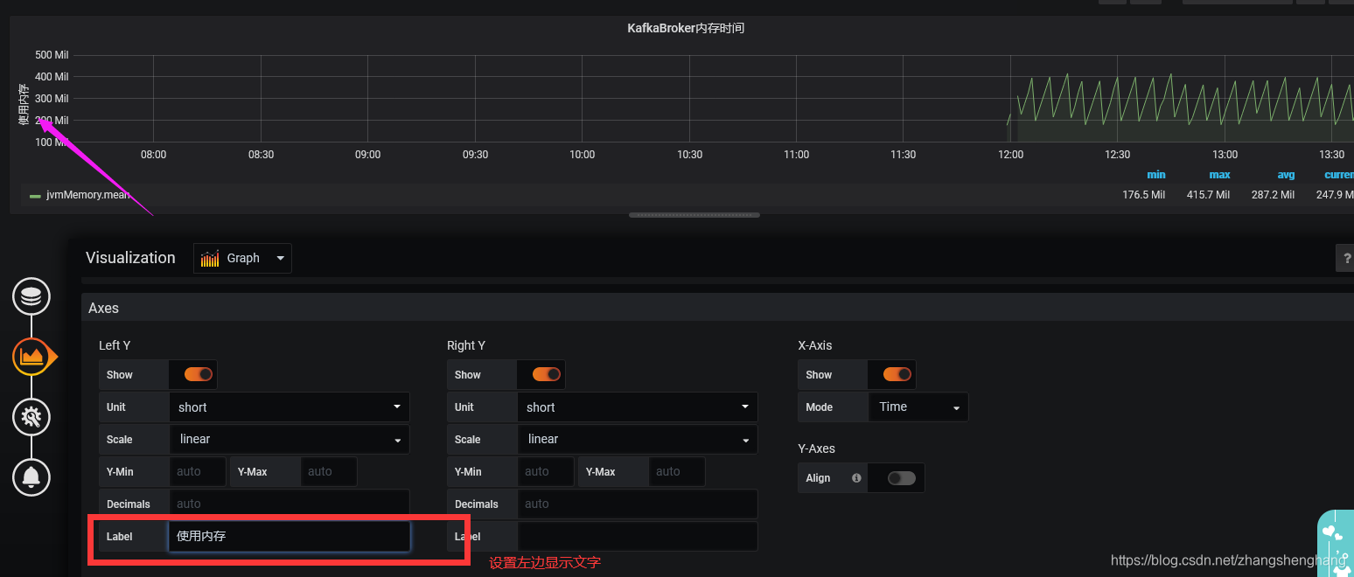The image size is (1354, 577).
Task: Open the Graph visualization dropdown
Action: pos(243,258)
